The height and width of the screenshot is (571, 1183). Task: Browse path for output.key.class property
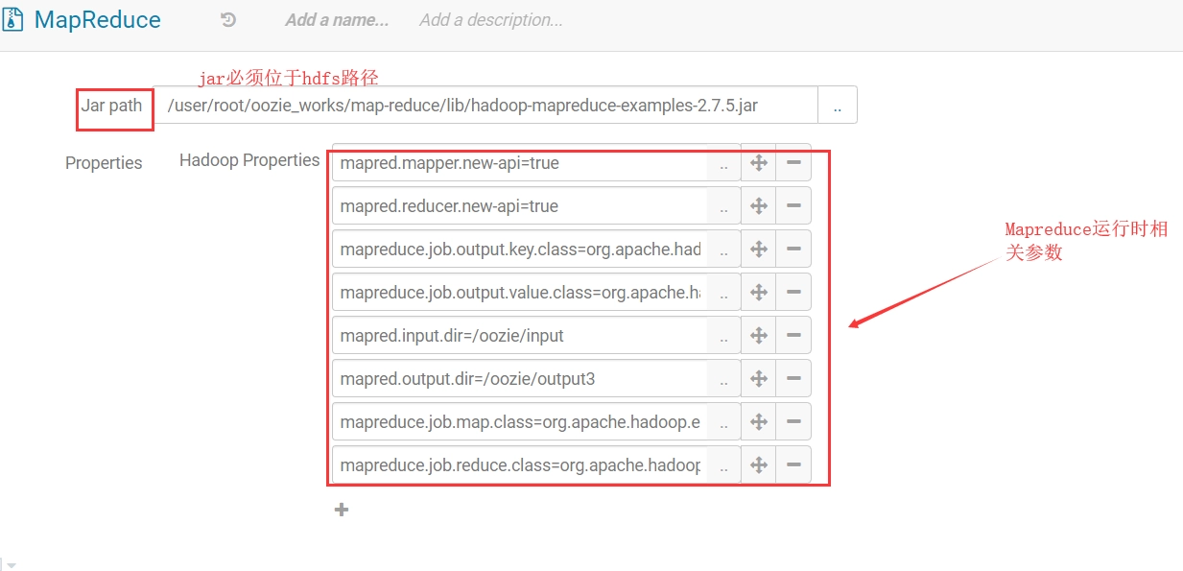[723, 249]
